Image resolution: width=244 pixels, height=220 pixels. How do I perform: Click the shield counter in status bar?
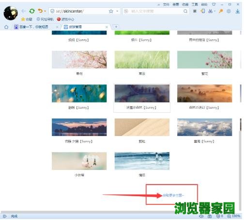click(x=219, y=216)
